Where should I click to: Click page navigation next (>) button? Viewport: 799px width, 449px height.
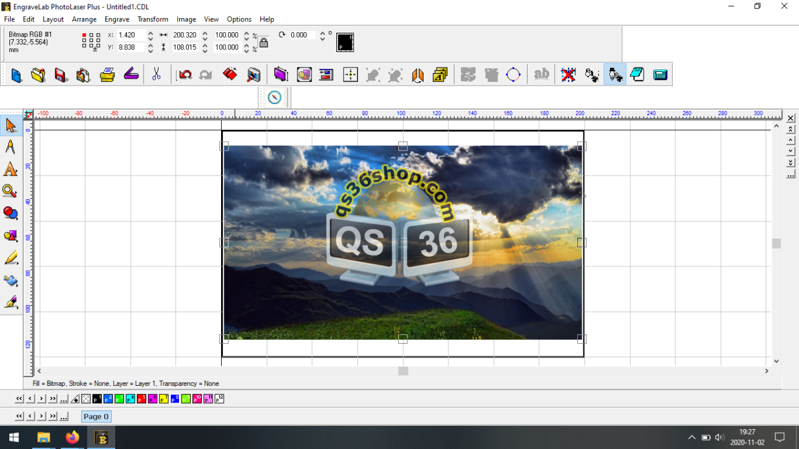coord(41,416)
